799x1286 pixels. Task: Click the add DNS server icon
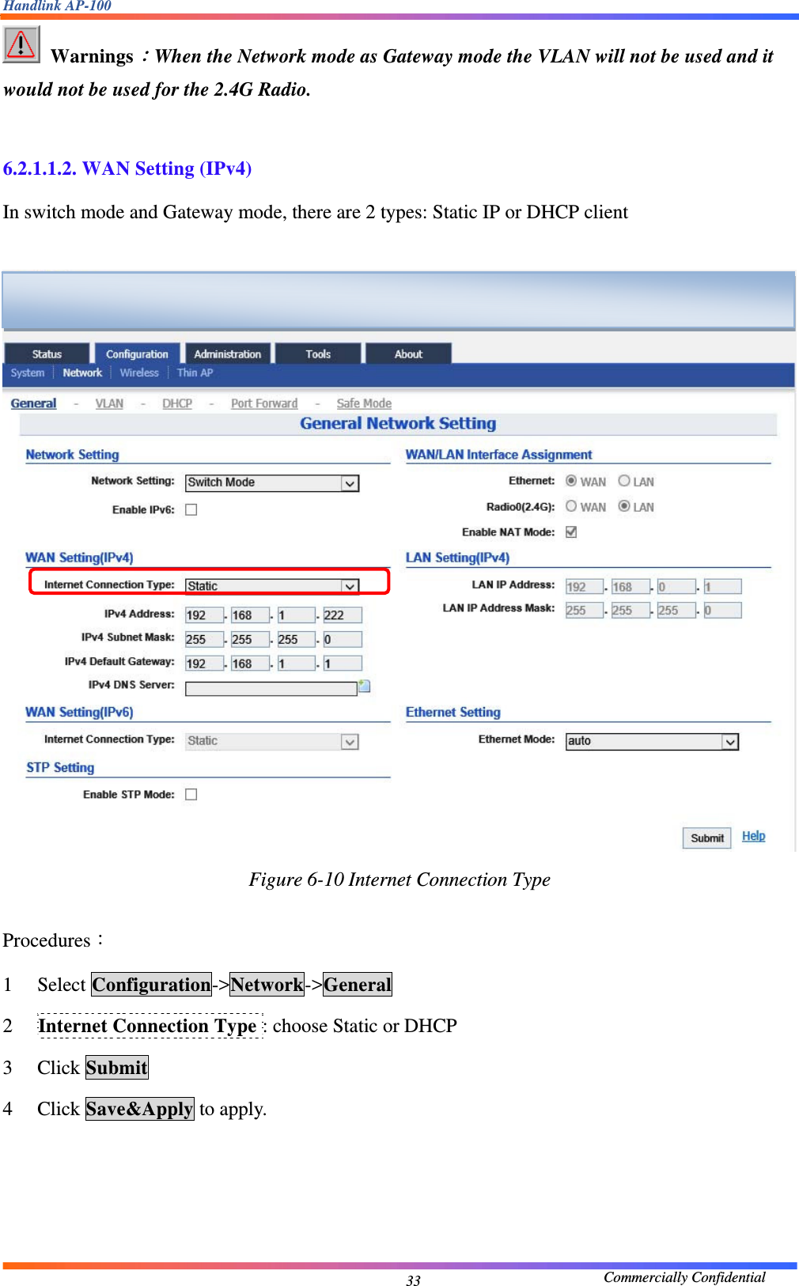(365, 686)
